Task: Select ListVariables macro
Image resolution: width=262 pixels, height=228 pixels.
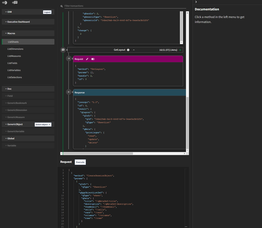Action: (x=15, y=70)
